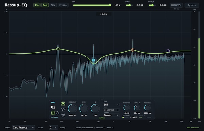Image resolution: width=204 pixels, height=131 pixels.
Task: Click the 642.8 Hz frequency readout
Action: point(104,14)
